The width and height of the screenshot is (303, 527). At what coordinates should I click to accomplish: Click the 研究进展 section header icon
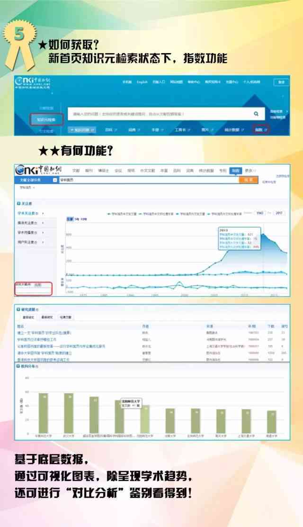[19, 309]
